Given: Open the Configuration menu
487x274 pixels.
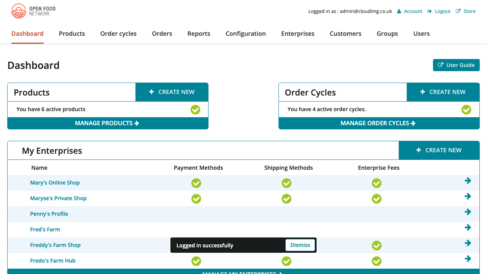Looking at the screenshot, I should point(246,33).
